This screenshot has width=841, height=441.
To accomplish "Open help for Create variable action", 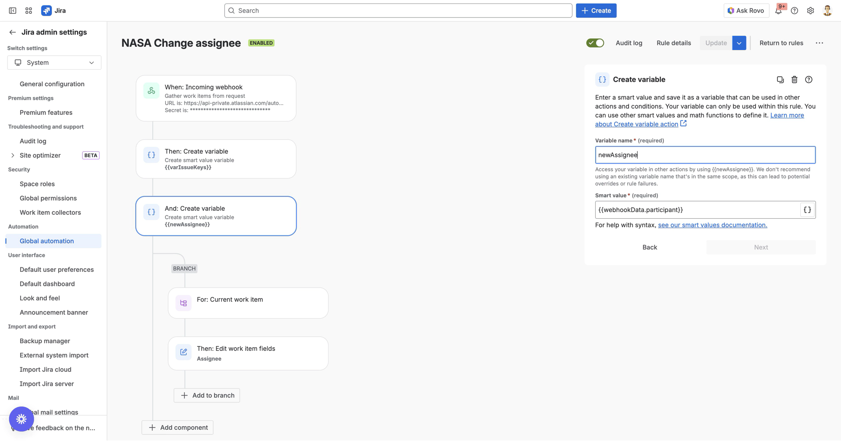I will (x=809, y=79).
